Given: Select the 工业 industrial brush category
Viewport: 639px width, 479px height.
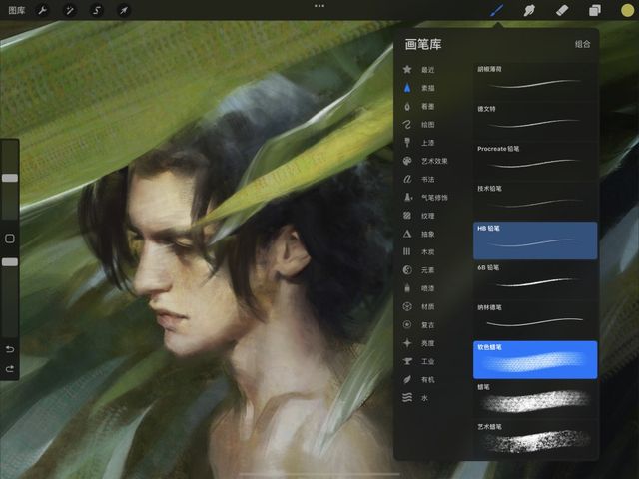Looking at the screenshot, I should [x=419, y=361].
